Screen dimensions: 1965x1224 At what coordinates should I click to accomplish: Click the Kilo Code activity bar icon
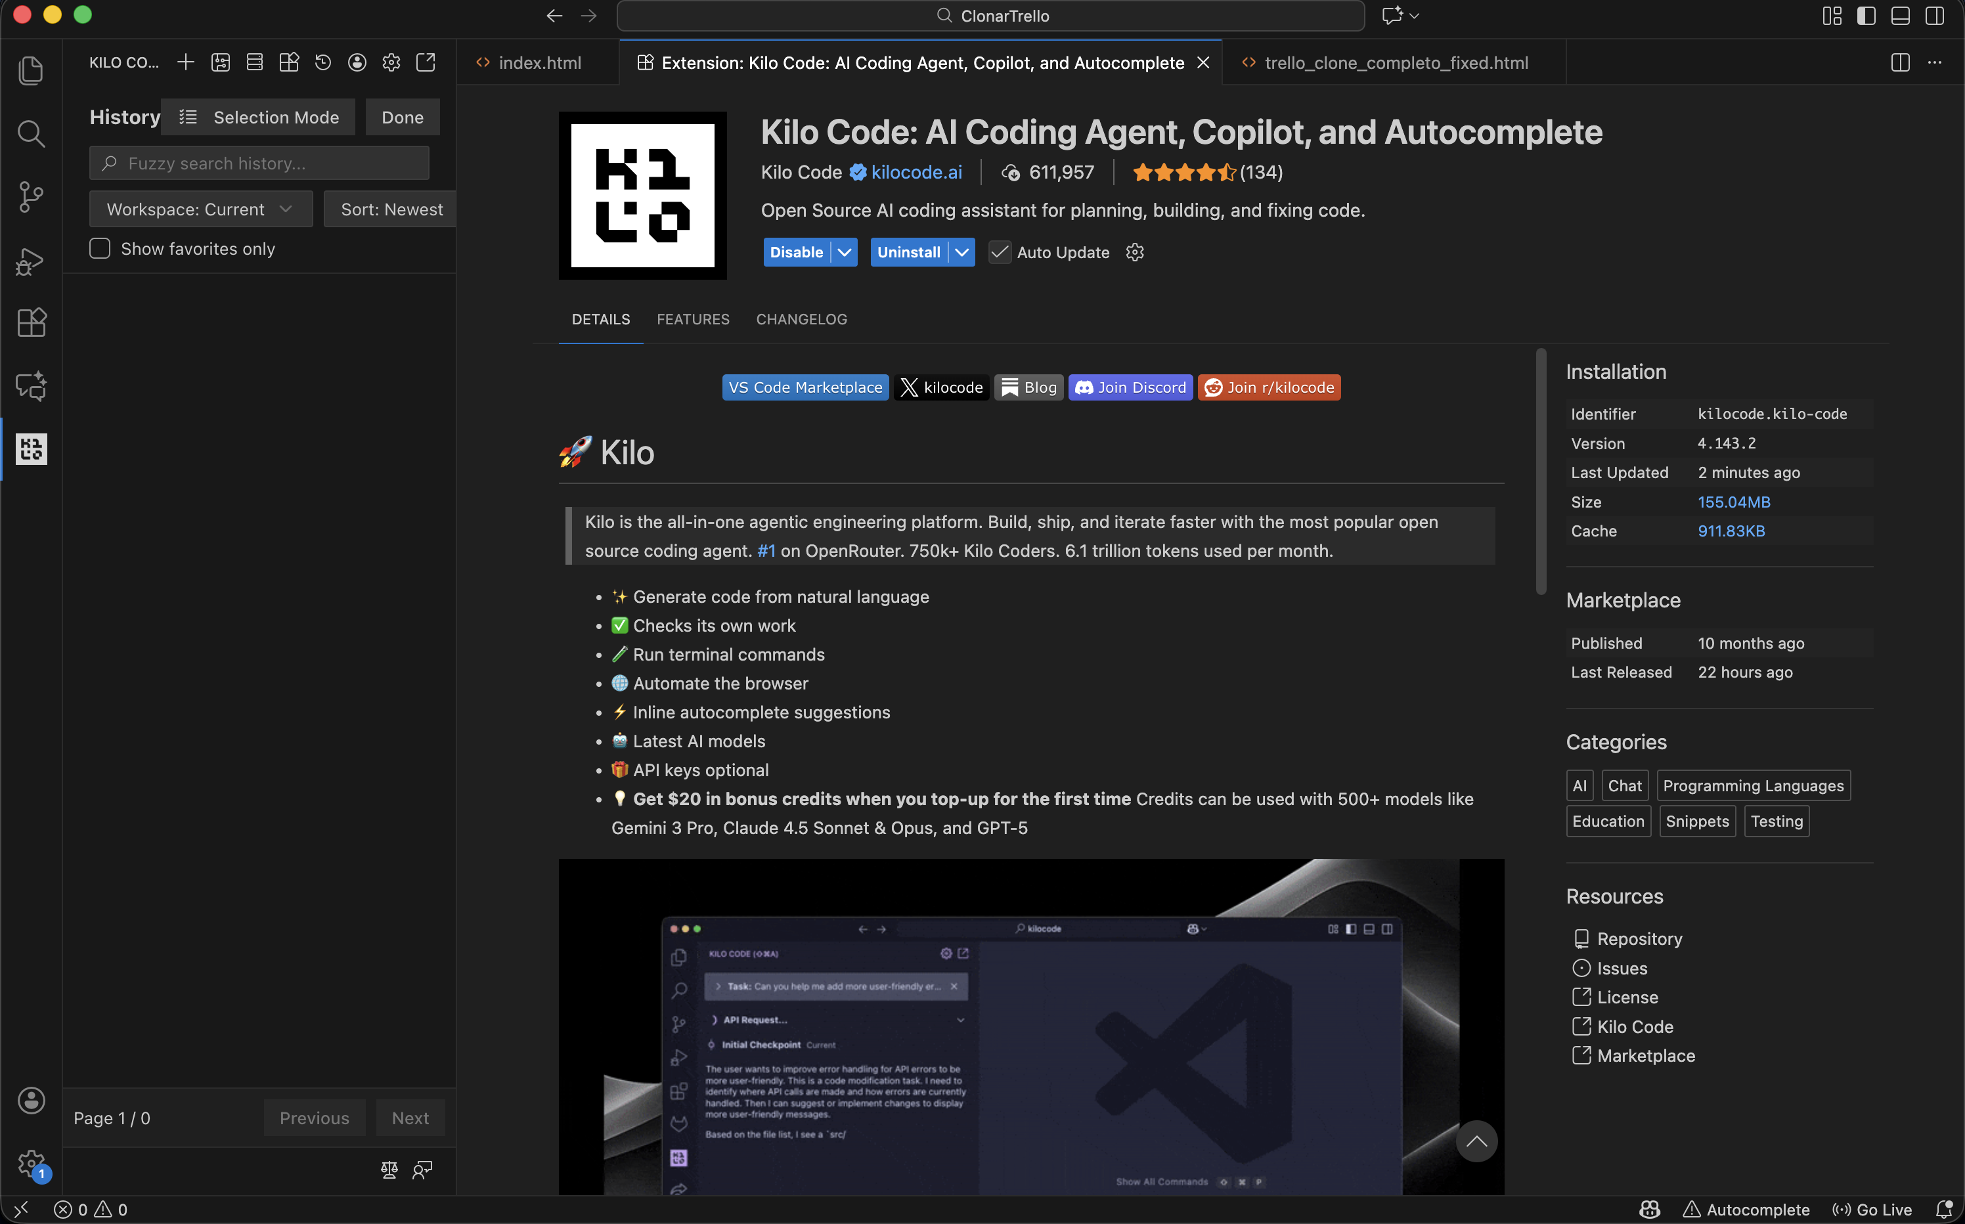(x=31, y=449)
